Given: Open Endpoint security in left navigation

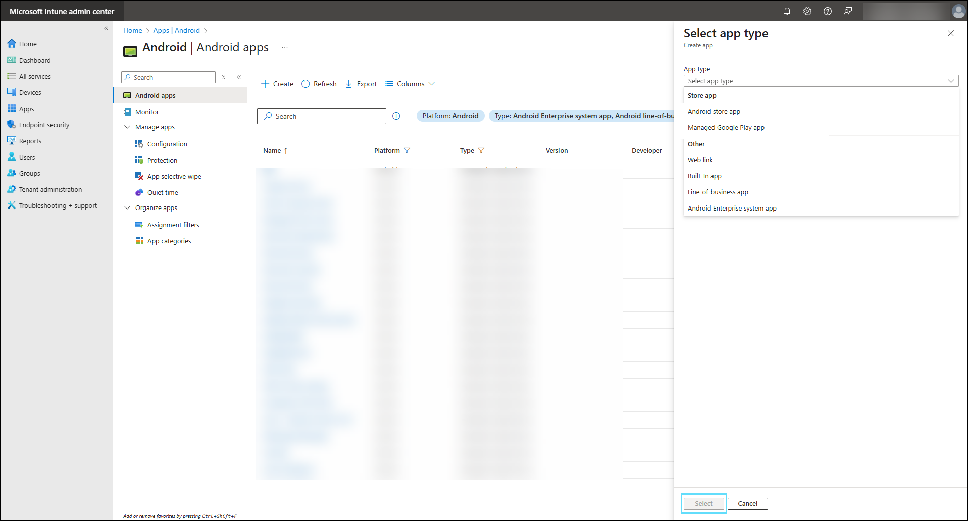Looking at the screenshot, I should [x=44, y=125].
